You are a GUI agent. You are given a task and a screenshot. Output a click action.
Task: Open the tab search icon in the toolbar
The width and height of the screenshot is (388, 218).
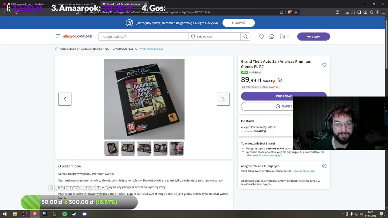[337, 12]
